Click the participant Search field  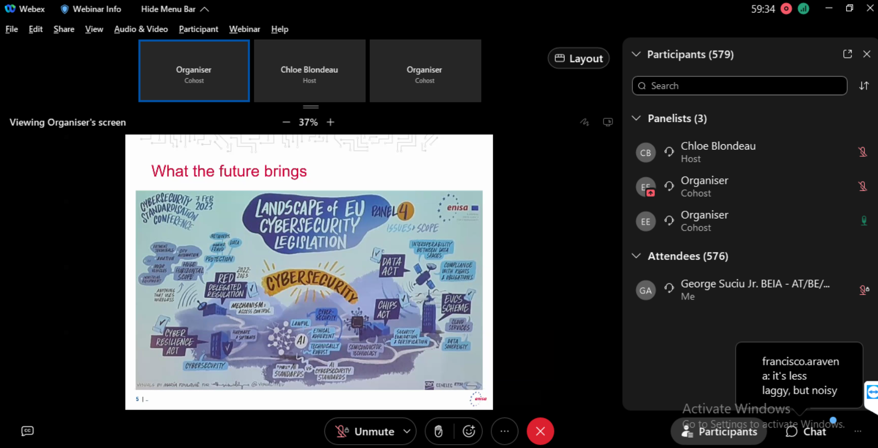coord(739,86)
